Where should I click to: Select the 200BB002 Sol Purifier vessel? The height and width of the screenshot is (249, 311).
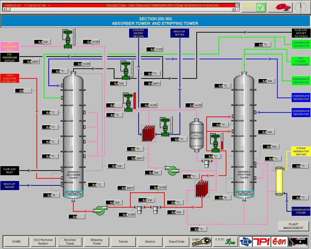point(196,134)
